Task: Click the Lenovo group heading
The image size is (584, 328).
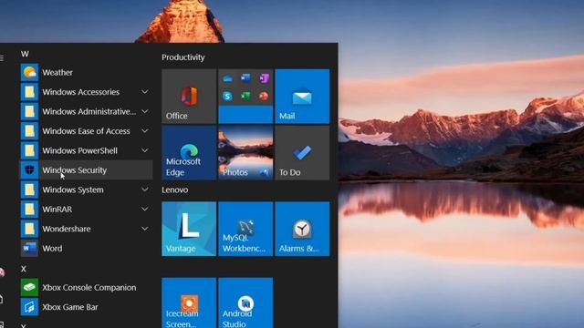Action: 175,190
